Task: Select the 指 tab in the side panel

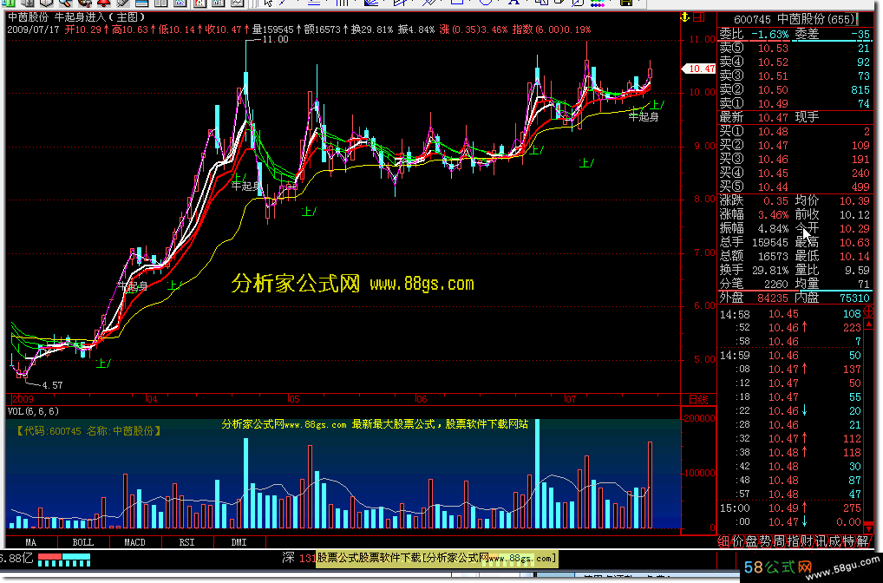Action: click(x=792, y=542)
